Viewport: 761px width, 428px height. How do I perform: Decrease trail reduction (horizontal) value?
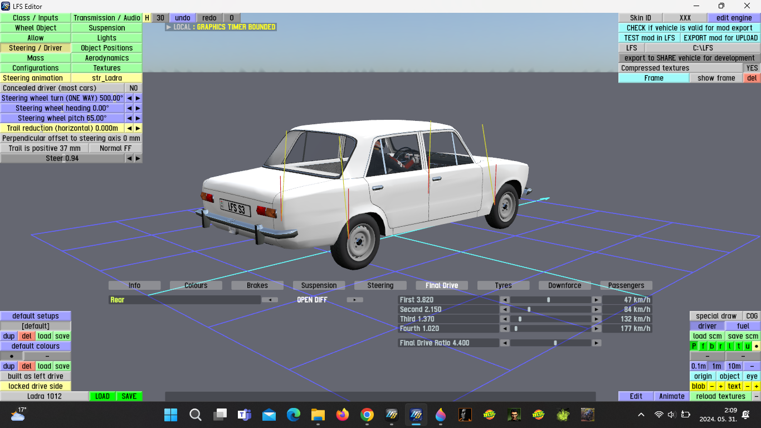[129, 128]
